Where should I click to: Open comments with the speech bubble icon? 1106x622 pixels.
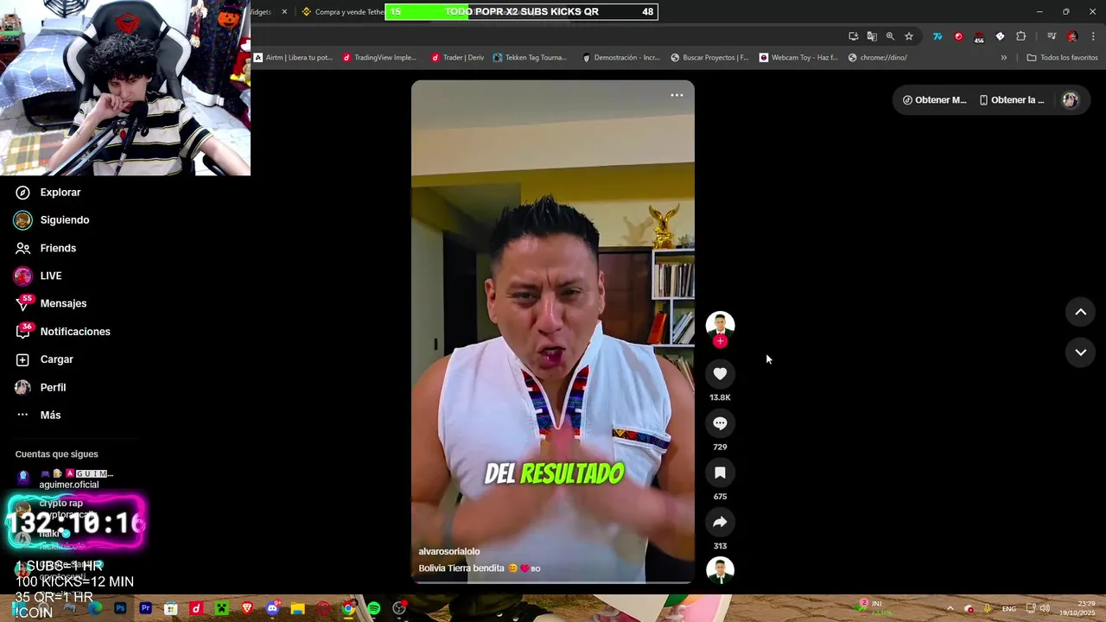coord(720,423)
